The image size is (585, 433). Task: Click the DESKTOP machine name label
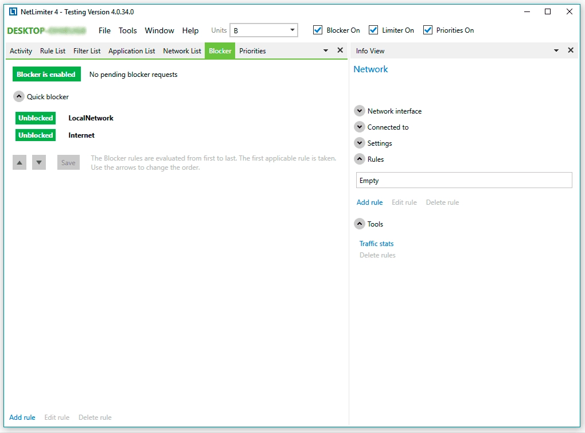46,30
